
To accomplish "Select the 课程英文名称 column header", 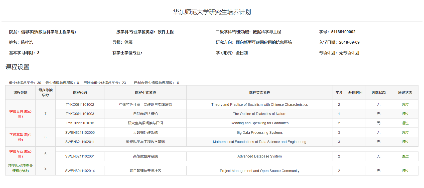I will point(259,92).
